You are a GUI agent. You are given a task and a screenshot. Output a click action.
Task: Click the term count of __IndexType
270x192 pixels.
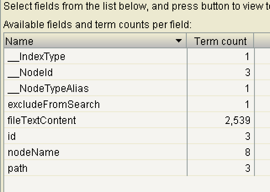pos(247,57)
